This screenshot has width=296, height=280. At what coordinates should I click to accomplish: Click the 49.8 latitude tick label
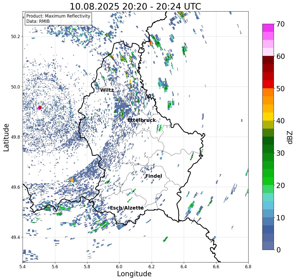(16, 137)
